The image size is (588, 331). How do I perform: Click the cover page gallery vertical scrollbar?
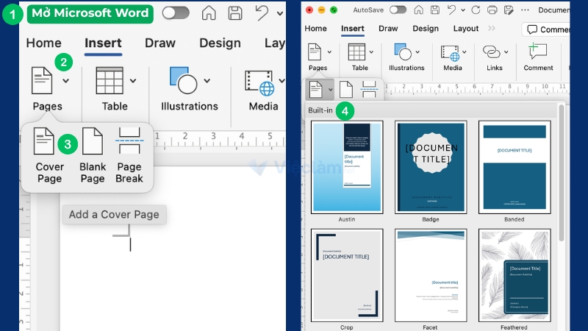(x=562, y=177)
